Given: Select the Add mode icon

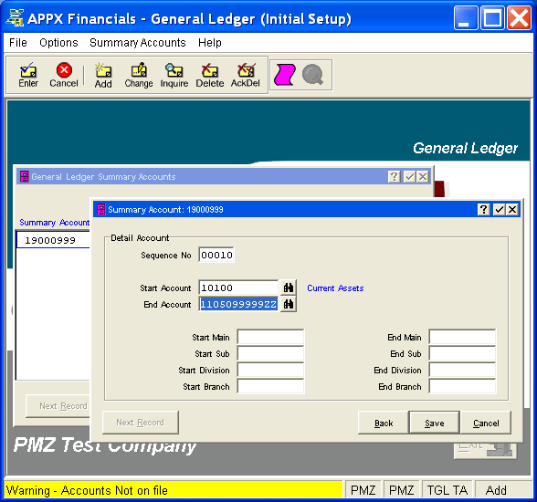Looking at the screenshot, I should tap(103, 75).
